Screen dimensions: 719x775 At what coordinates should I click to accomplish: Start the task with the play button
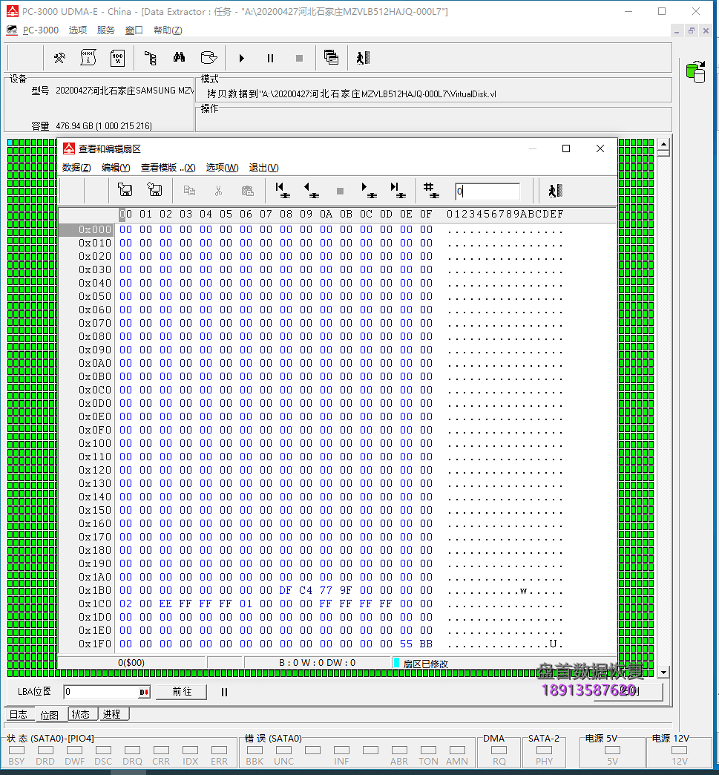[242, 59]
